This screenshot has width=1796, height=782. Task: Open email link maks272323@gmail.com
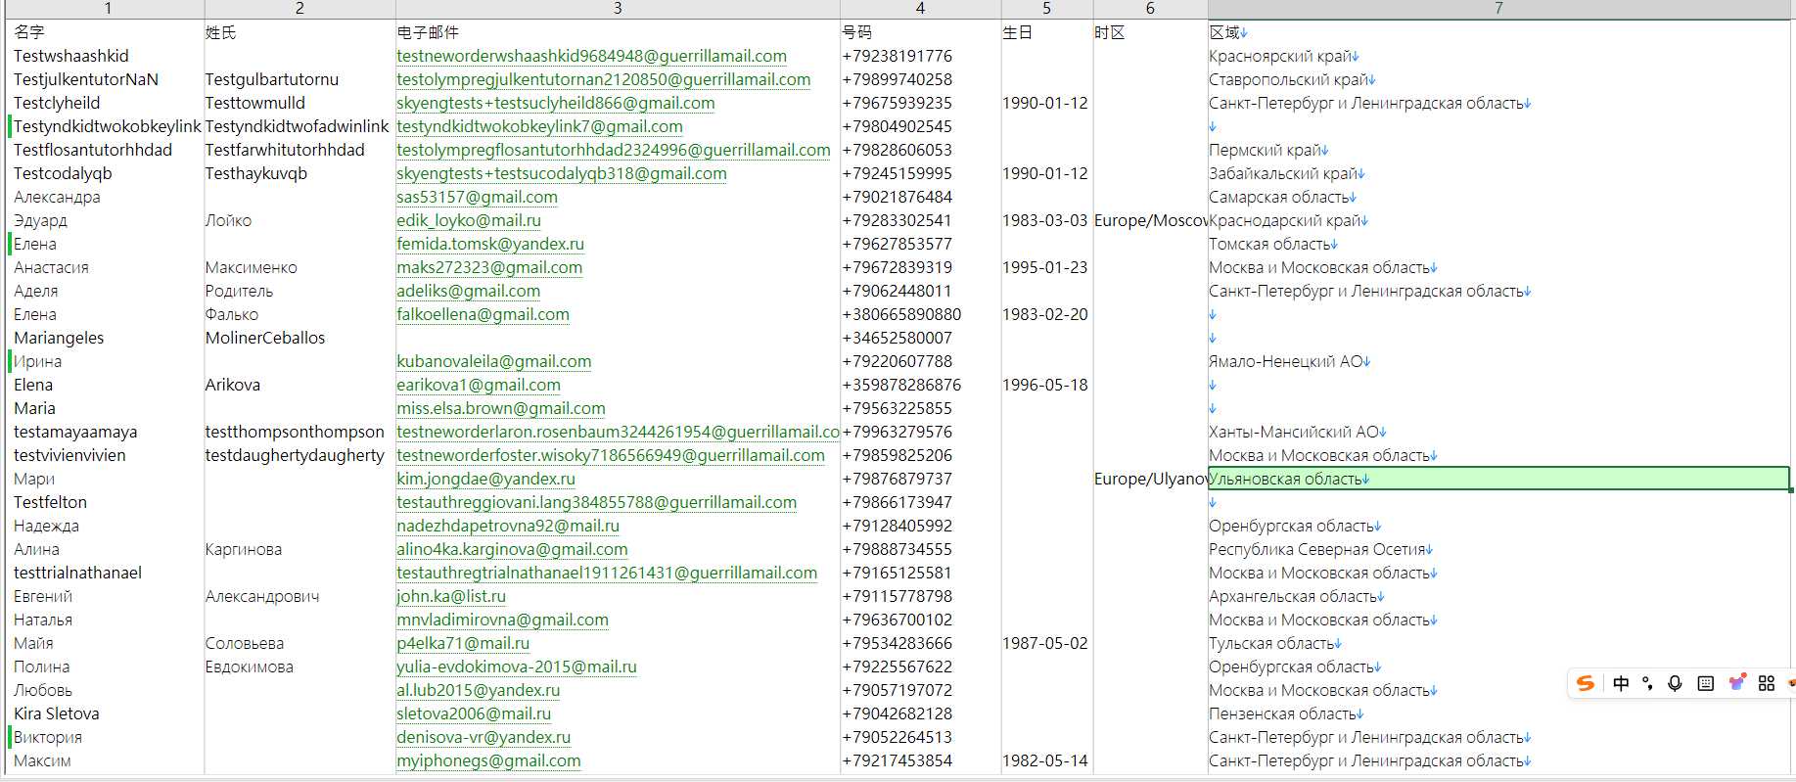click(489, 267)
